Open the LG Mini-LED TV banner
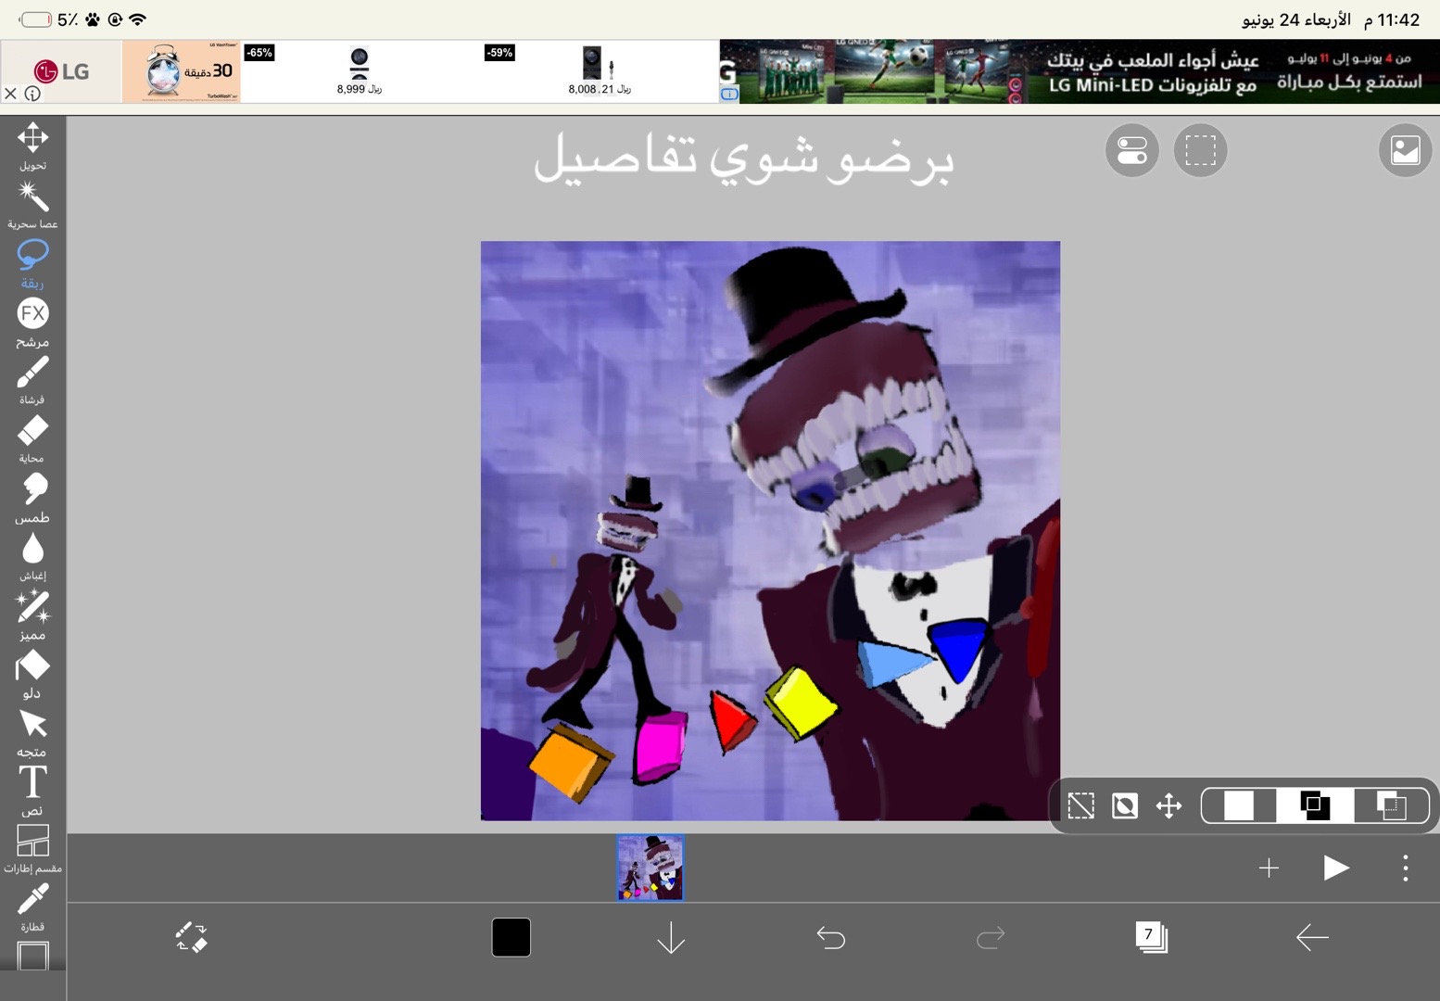Screen dimensions: 1440x1001 (x=1080, y=71)
